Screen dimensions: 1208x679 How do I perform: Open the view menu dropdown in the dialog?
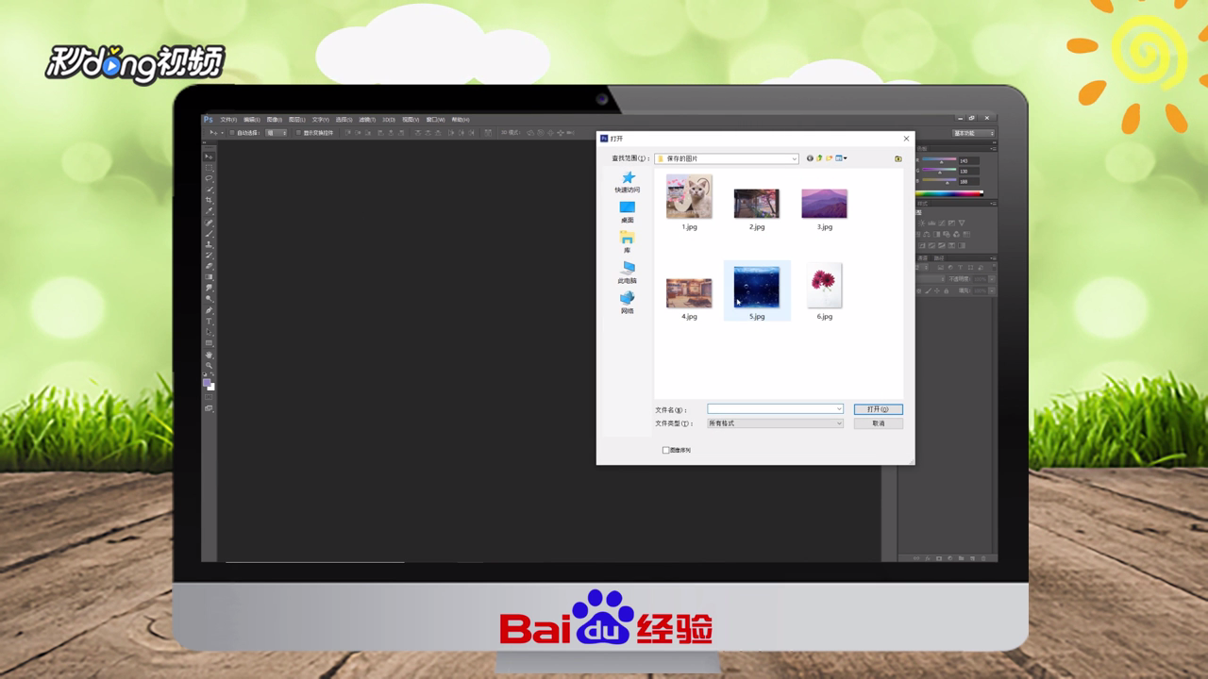pyautogui.click(x=841, y=158)
